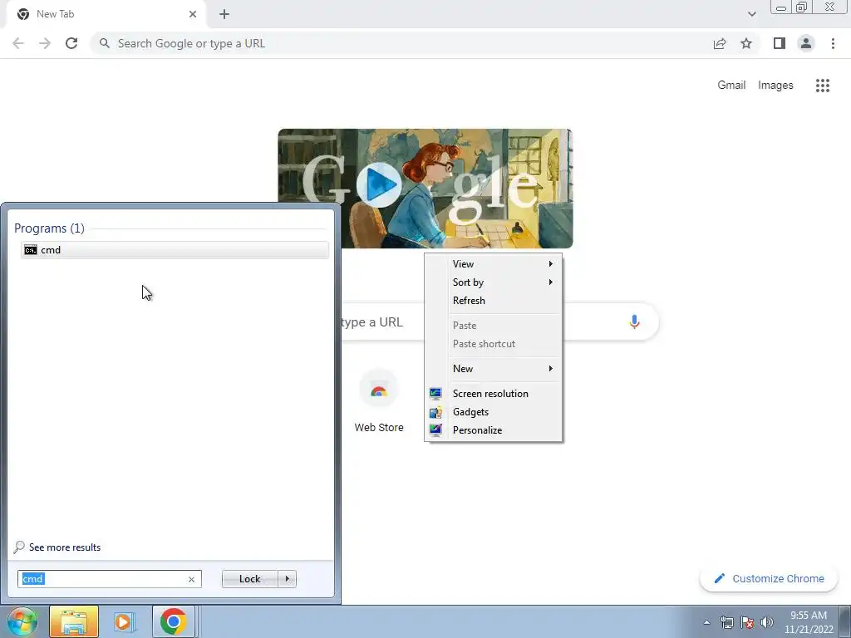851x638 pixels.
Task: Select Gadgets from the context menu
Action: (x=494, y=412)
